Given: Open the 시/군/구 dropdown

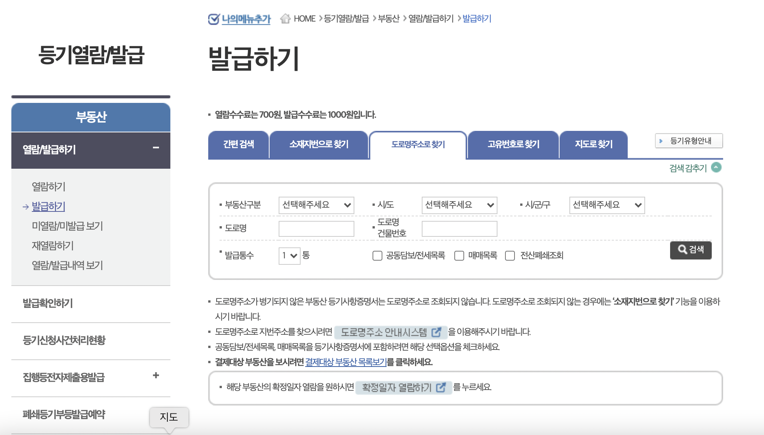Looking at the screenshot, I should [x=607, y=205].
